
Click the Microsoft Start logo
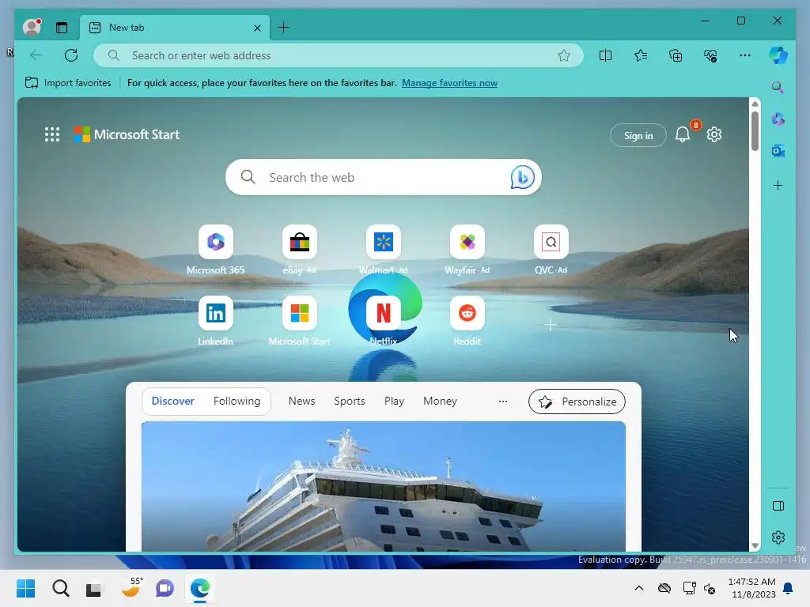coord(127,134)
